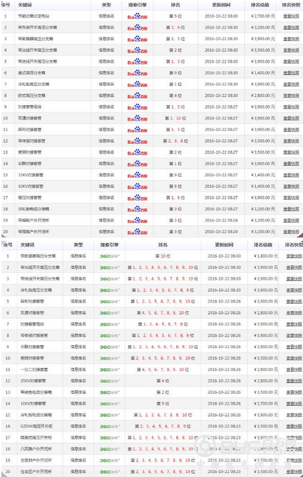Click the Baidu logo in Baidu table row 3

(137, 39)
